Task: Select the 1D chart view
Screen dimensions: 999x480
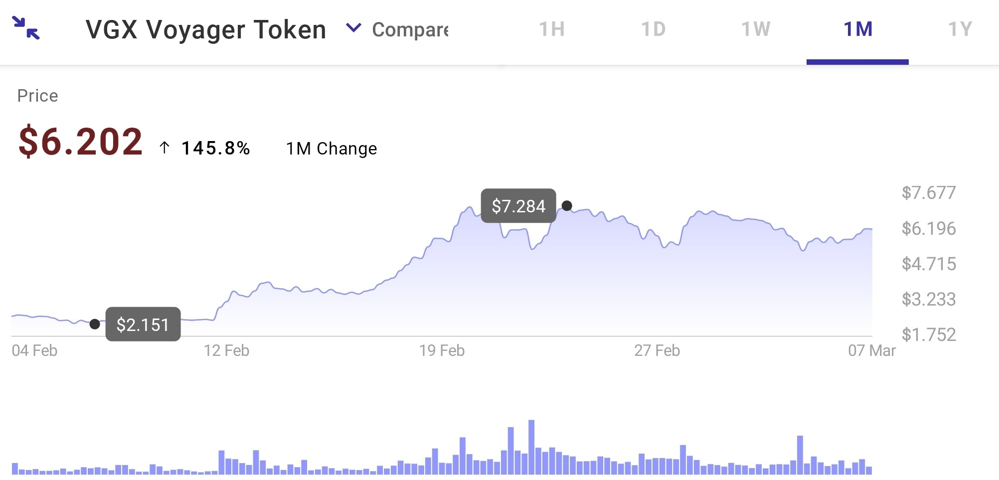Action: 654,29
